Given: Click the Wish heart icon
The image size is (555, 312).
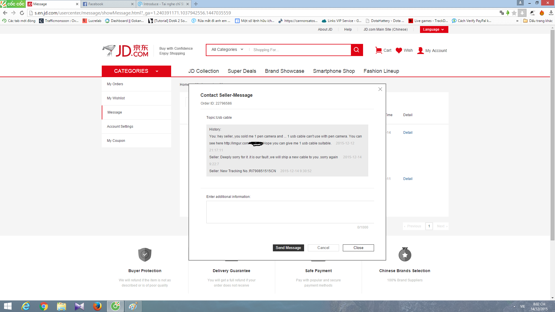Looking at the screenshot, I should 399,50.
